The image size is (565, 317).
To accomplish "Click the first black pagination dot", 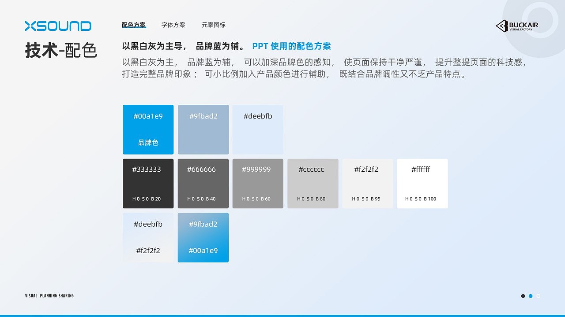I will (x=523, y=296).
